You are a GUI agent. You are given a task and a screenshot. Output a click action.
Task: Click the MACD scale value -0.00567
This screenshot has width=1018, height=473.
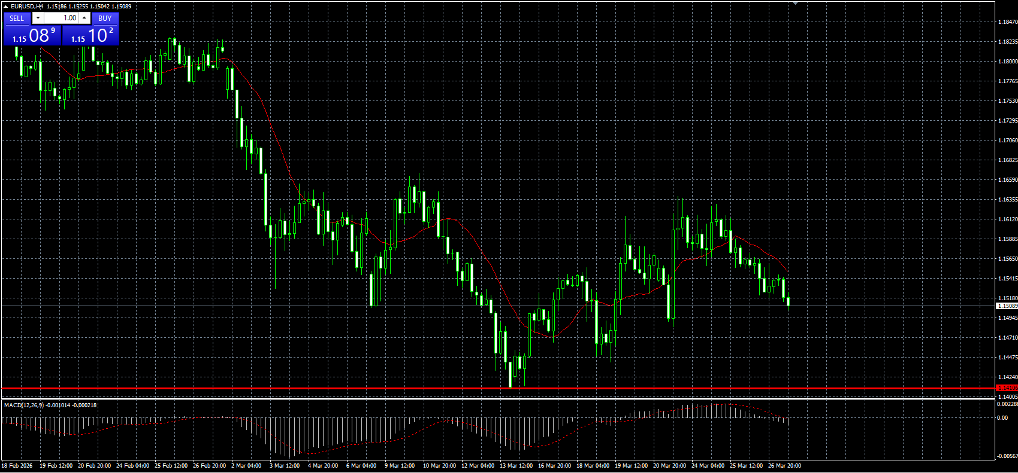(1007, 456)
